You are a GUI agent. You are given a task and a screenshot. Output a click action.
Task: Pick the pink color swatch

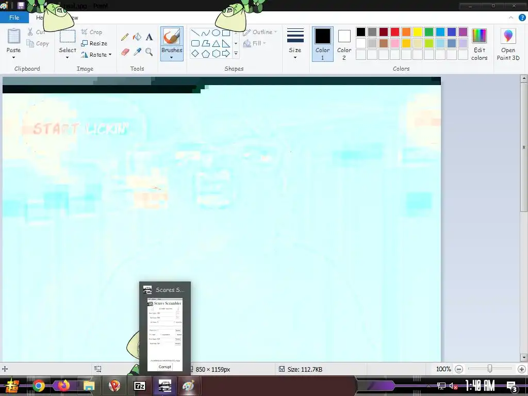click(x=394, y=43)
